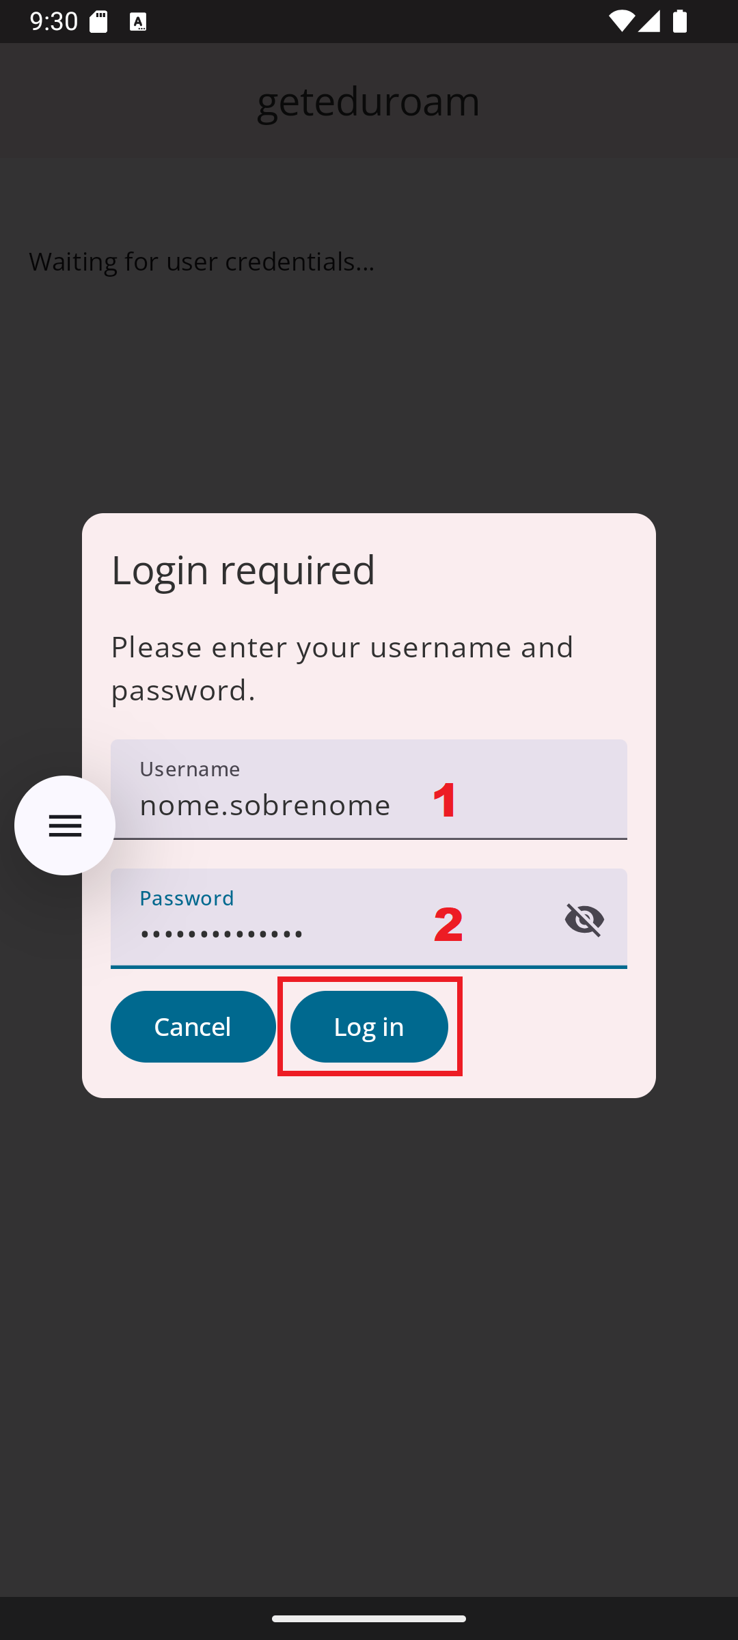Viewport: 738px width, 1640px height.
Task: Tap the Wi-Fi status bar icon
Action: (620, 22)
